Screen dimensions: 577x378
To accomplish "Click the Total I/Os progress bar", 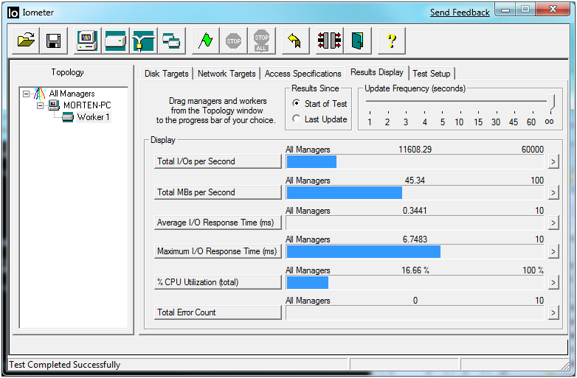I will tap(415, 161).
